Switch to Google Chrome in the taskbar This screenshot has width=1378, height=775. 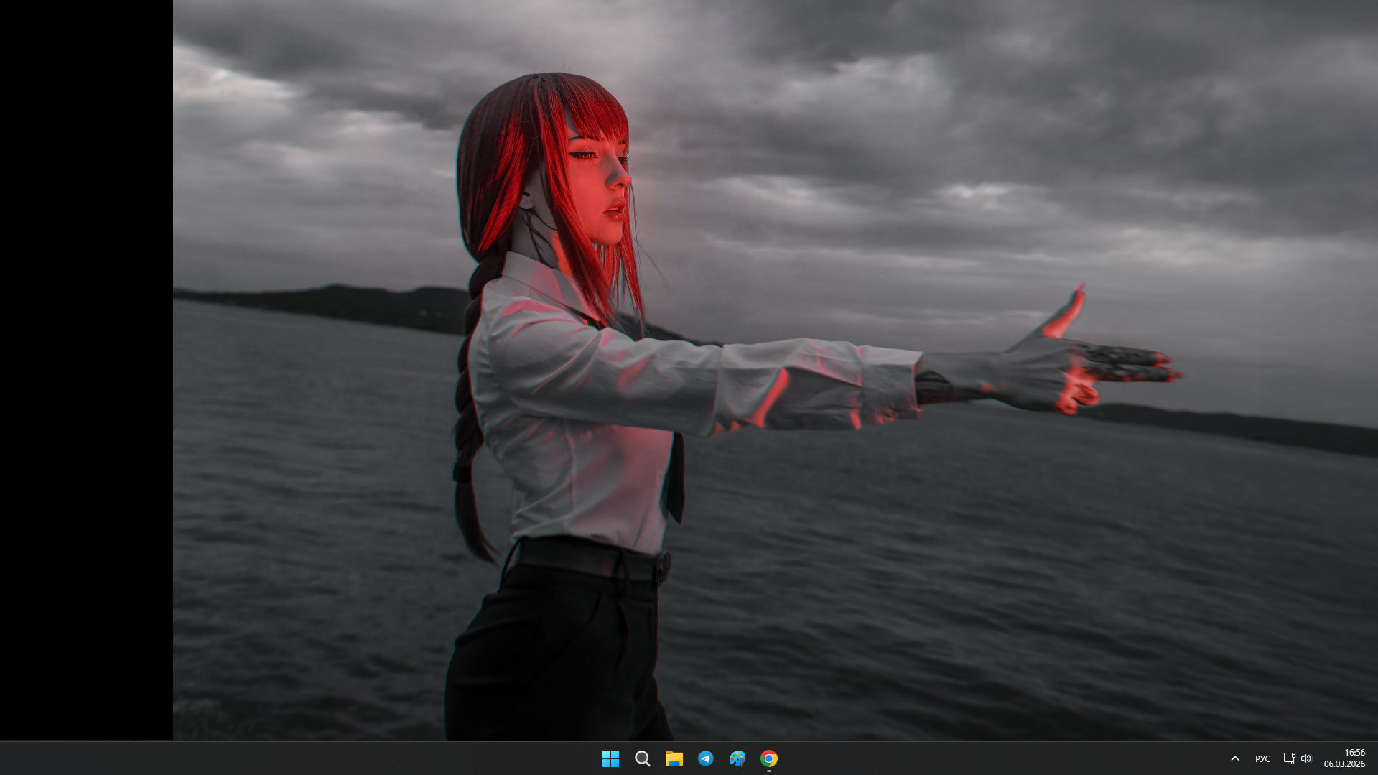point(769,758)
